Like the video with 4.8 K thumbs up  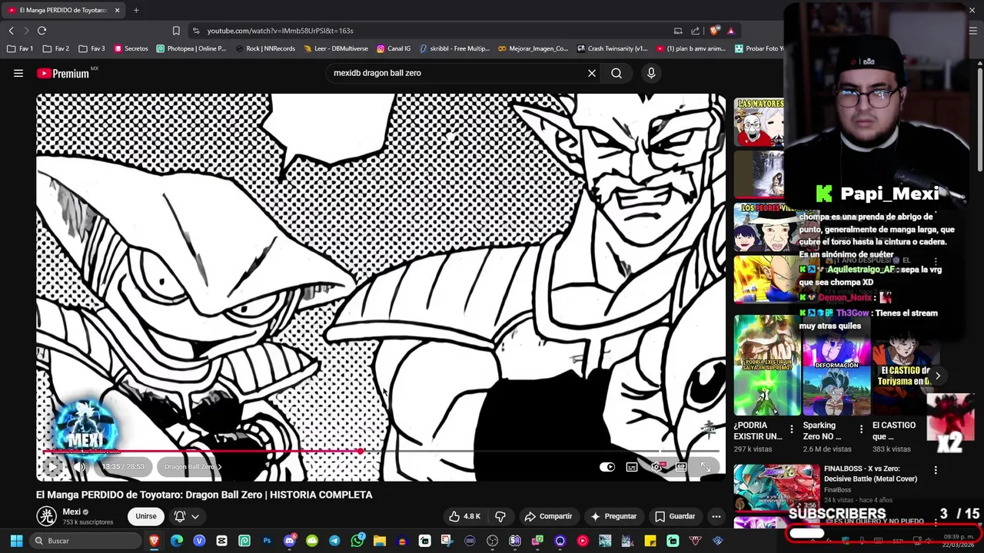pyautogui.click(x=465, y=516)
